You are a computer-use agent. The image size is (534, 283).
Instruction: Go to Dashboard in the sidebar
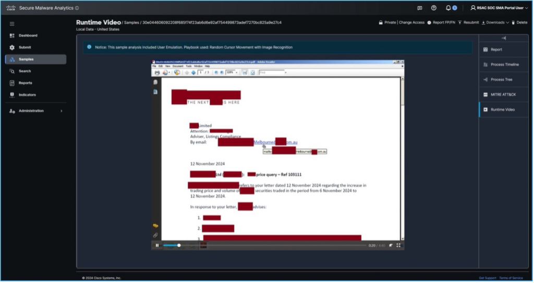click(28, 35)
